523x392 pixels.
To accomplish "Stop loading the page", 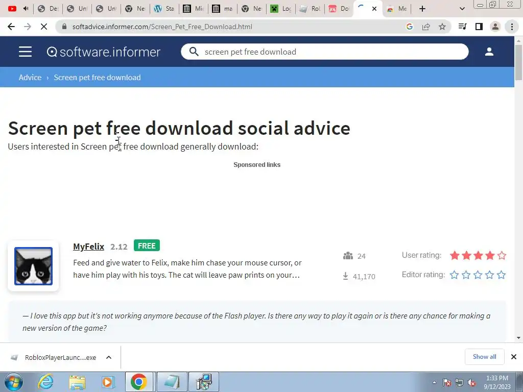I will point(44,27).
